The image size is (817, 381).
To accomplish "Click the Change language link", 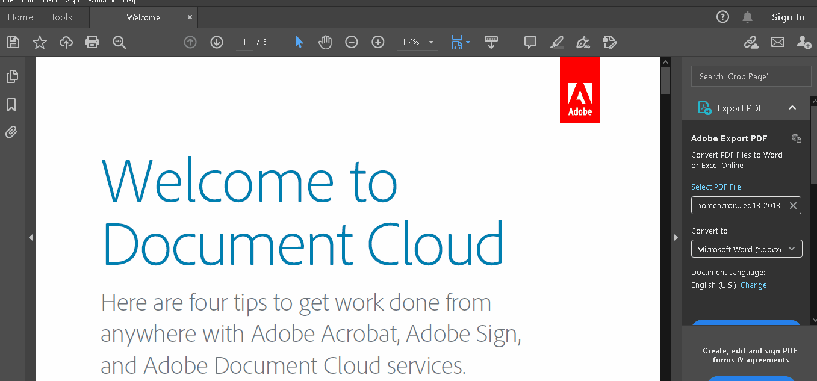I will (753, 285).
